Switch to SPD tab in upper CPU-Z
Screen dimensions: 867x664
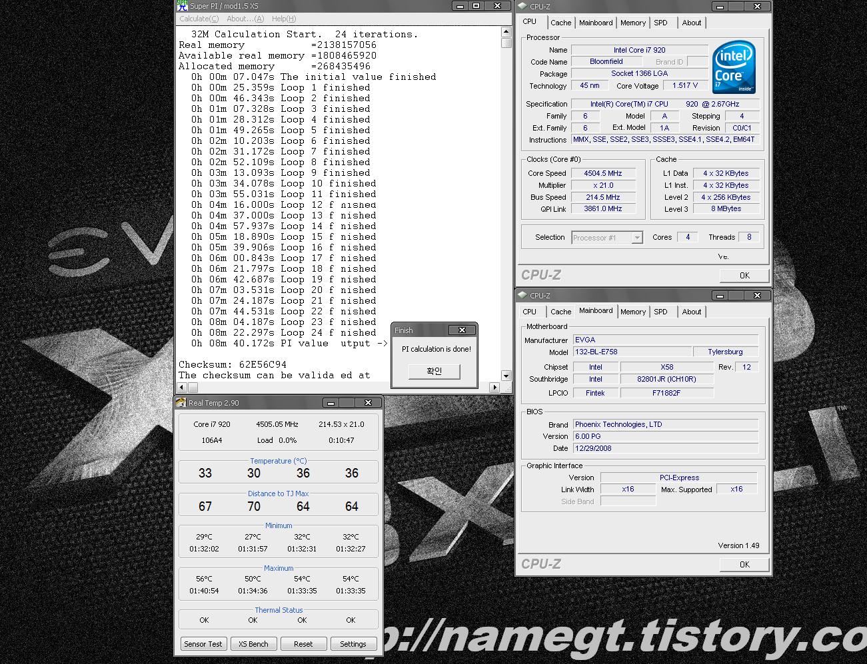[660, 23]
